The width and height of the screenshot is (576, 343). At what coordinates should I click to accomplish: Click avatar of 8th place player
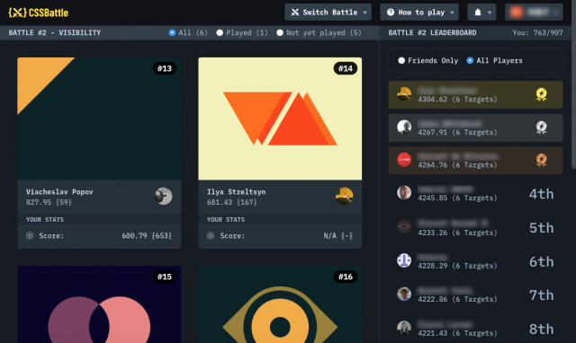(404, 328)
